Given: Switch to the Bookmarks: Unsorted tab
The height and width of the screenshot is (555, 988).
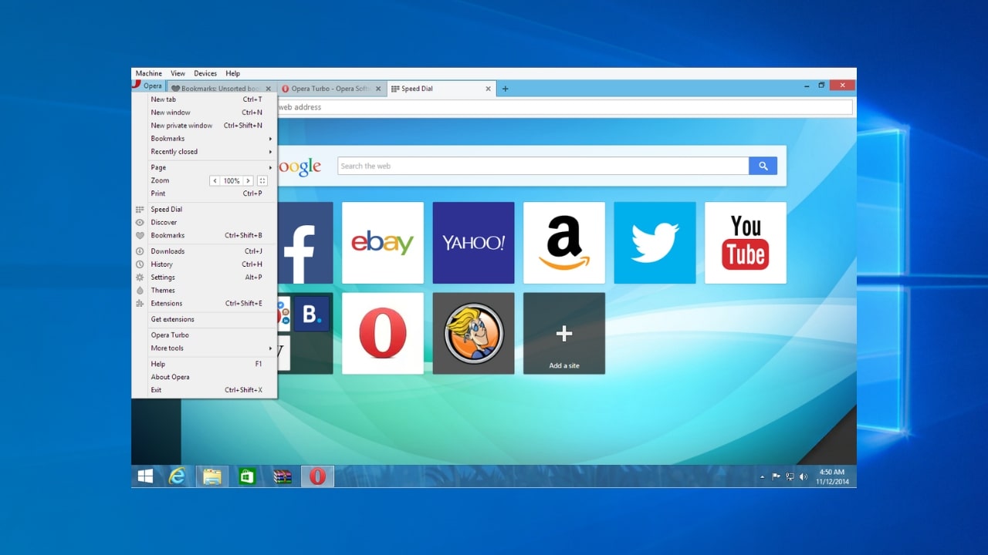Looking at the screenshot, I should click(221, 89).
